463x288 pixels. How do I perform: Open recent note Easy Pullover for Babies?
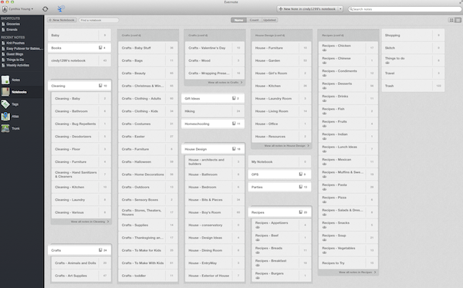[x=22, y=49]
